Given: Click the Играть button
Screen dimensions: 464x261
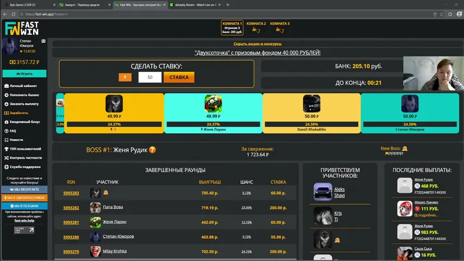Looking at the screenshot, I should pyautogui.click(x=24, y=74).
